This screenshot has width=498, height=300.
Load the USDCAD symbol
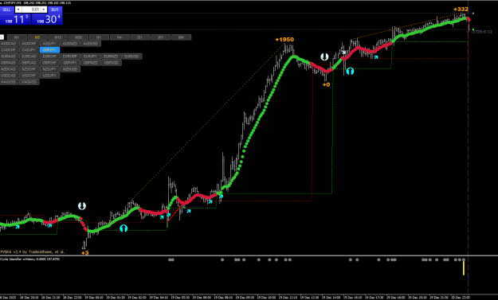(9, 76)
